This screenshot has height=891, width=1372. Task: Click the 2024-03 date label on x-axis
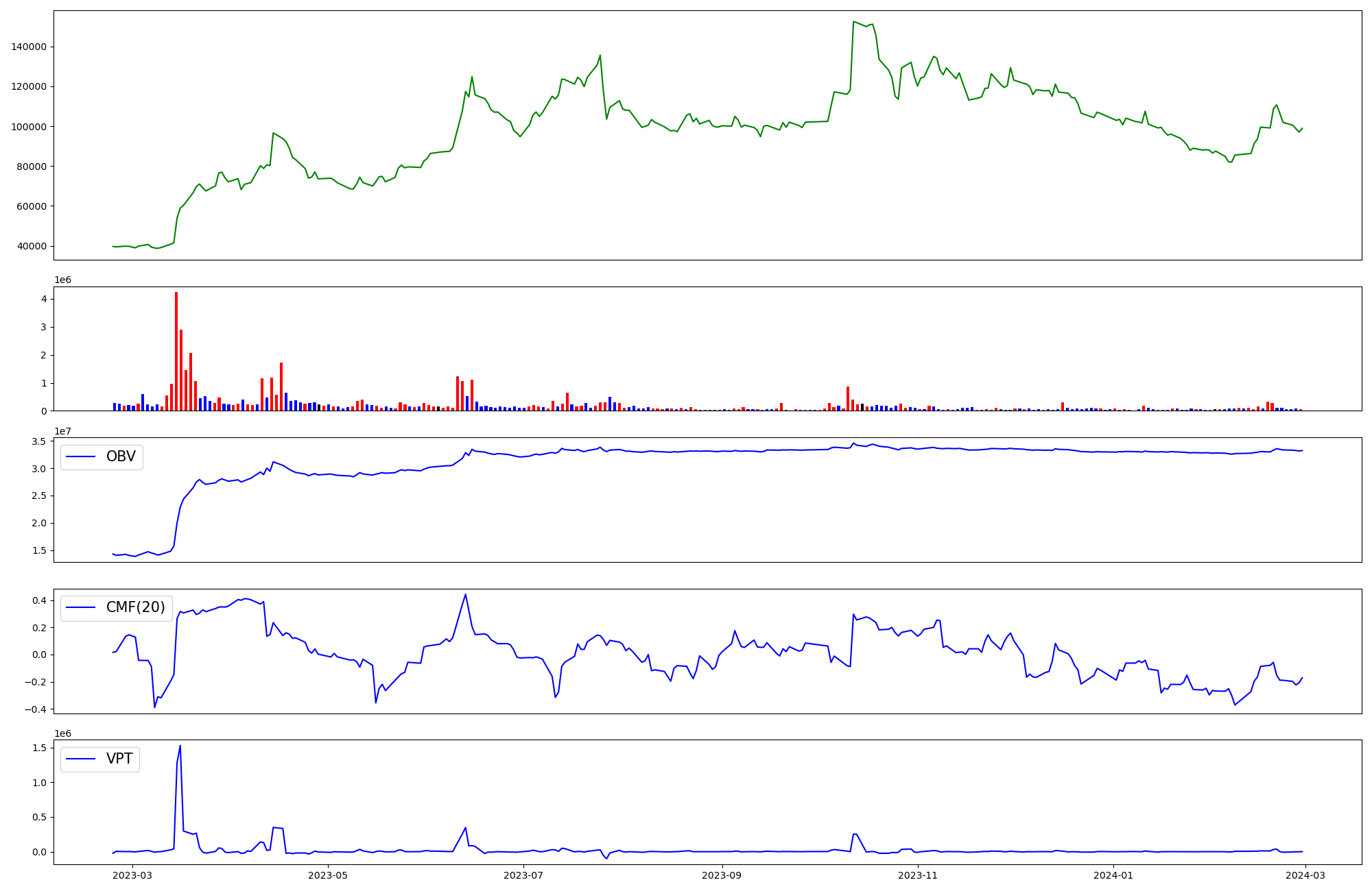tap(1306, 875)
